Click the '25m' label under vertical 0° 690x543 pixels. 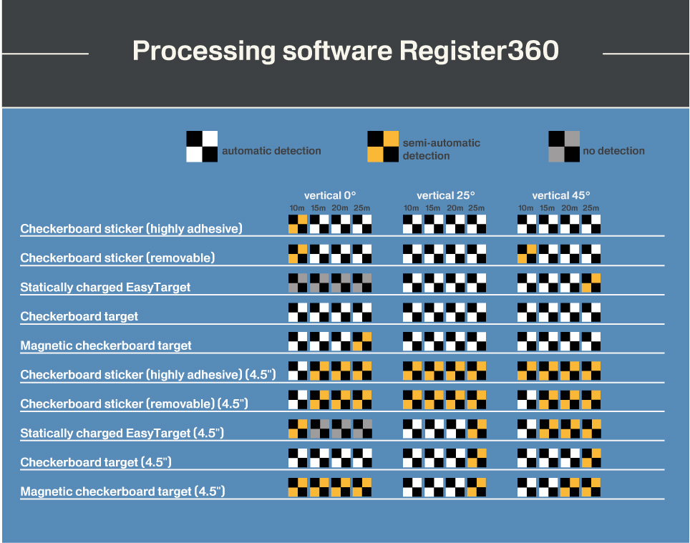[x=361, y=208]
